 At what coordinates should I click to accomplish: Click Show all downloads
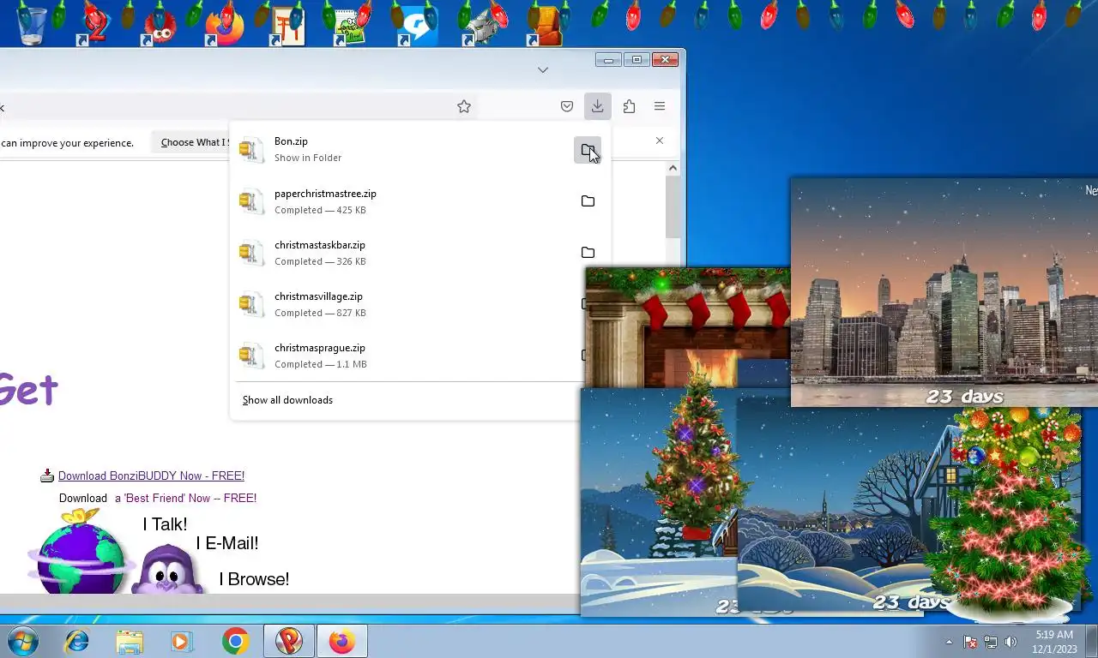point(287,400)
